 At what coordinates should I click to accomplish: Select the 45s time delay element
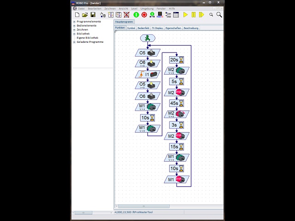(177, 103)
